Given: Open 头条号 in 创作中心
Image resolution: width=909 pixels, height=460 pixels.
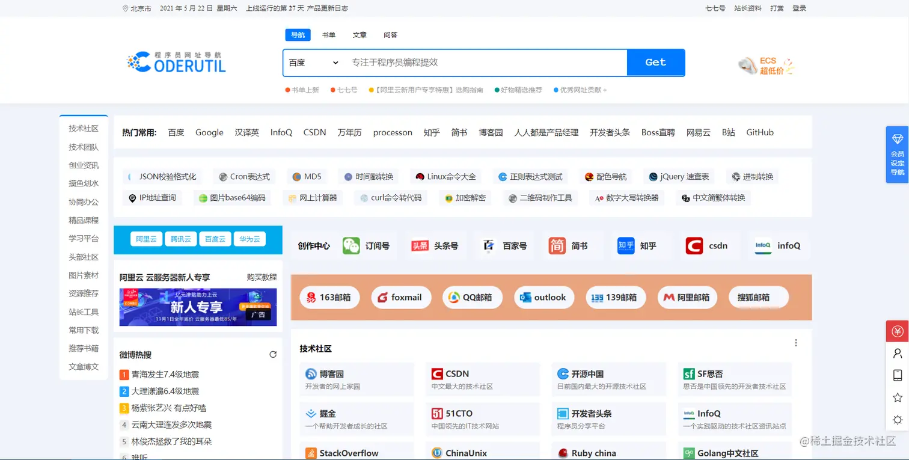Looking at the screenshot, I should tap(435, 245).
